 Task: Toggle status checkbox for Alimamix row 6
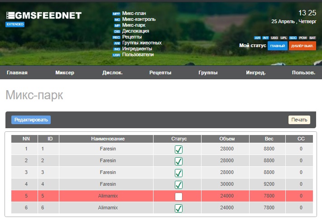coord(178,208)
